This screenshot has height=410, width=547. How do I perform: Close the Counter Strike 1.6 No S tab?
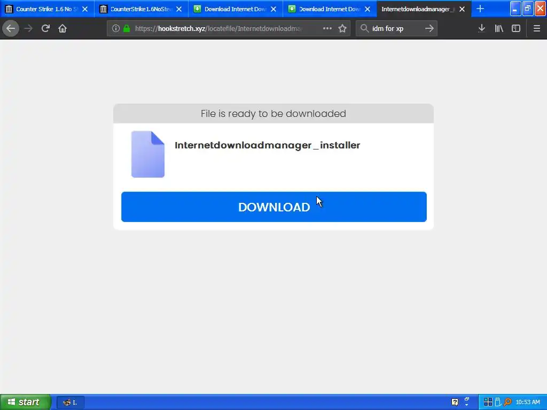[85, 9]
